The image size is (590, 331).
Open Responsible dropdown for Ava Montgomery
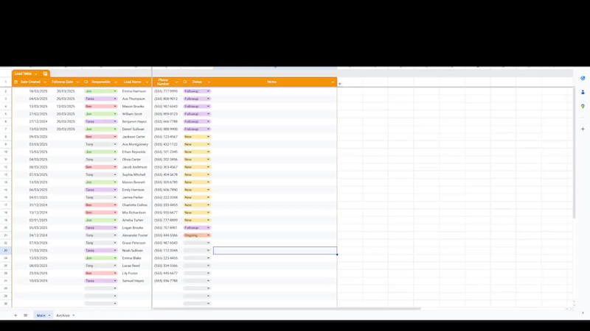coord(115,144)
